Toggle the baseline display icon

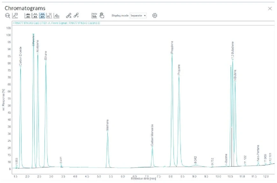click(x=49, y=16)
